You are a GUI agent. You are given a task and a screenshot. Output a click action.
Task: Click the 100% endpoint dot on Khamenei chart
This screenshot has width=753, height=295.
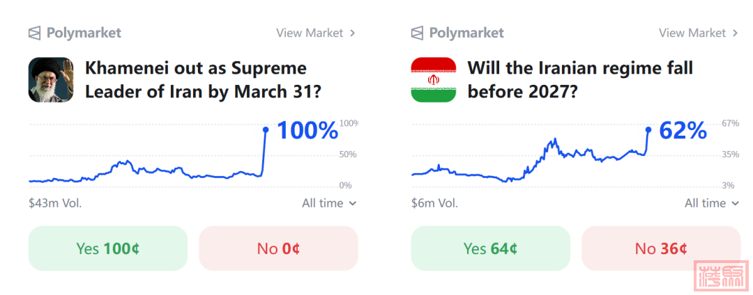(x=266, y=129)
